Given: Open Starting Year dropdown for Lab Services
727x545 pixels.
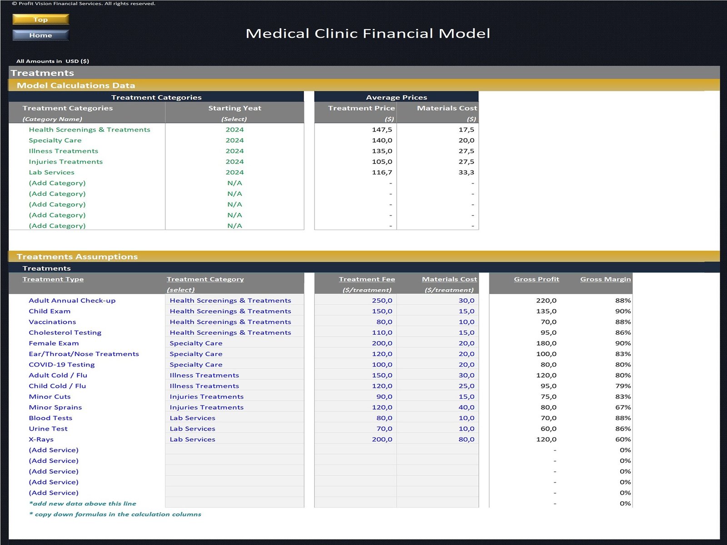Looking at the screenshot, I should pyautogui.click(x=234, y=172).
